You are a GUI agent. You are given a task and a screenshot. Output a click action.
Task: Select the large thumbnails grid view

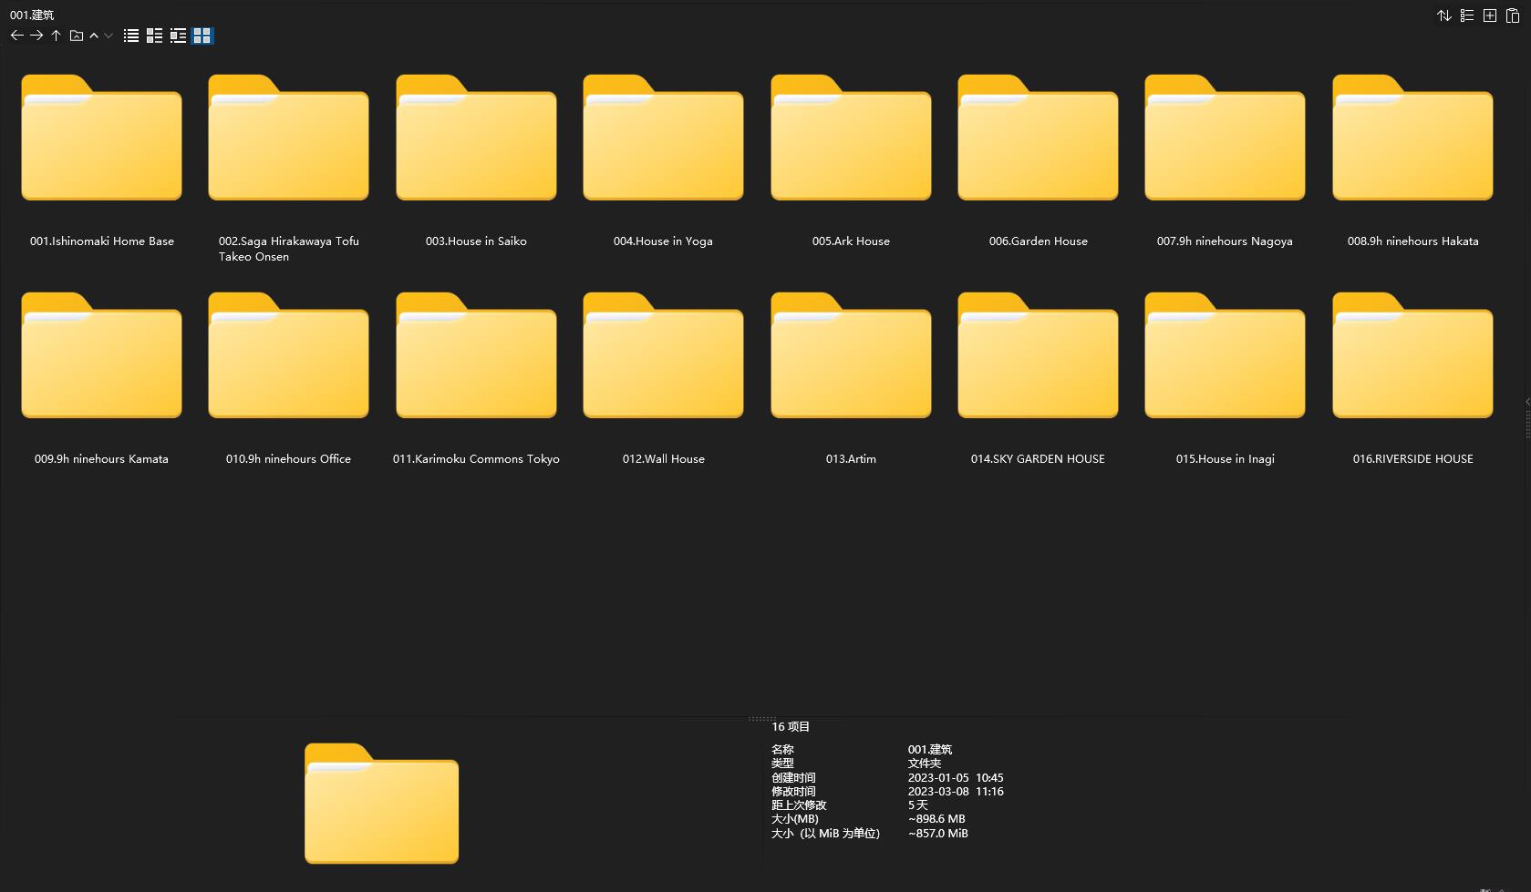pos(202,36)
